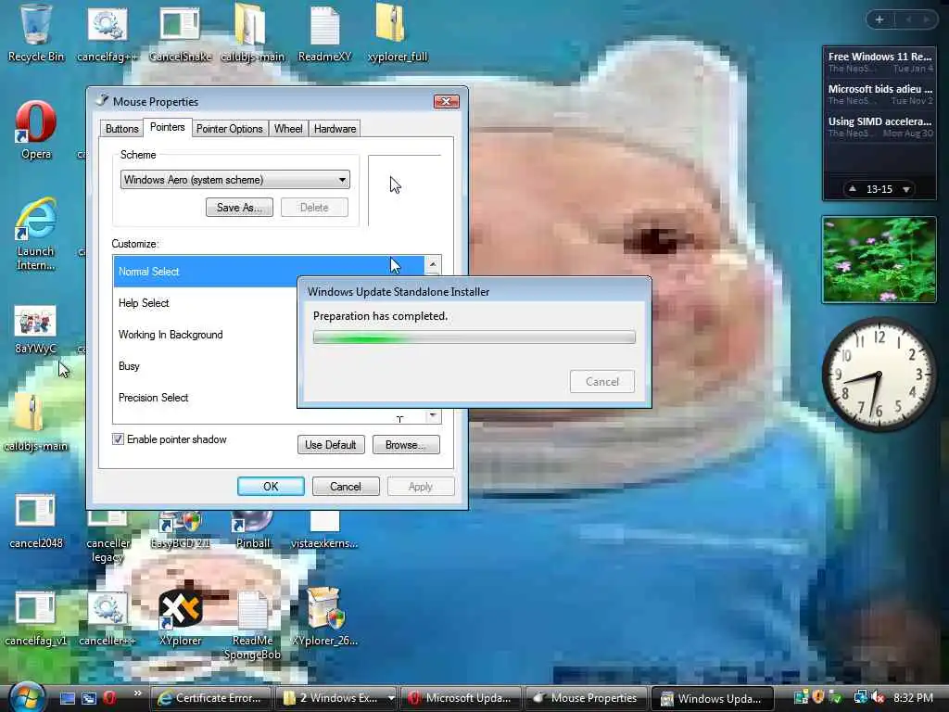949x712 pixels.
Task: Click the 8:32 PM system clock
Action: (913, 697)
